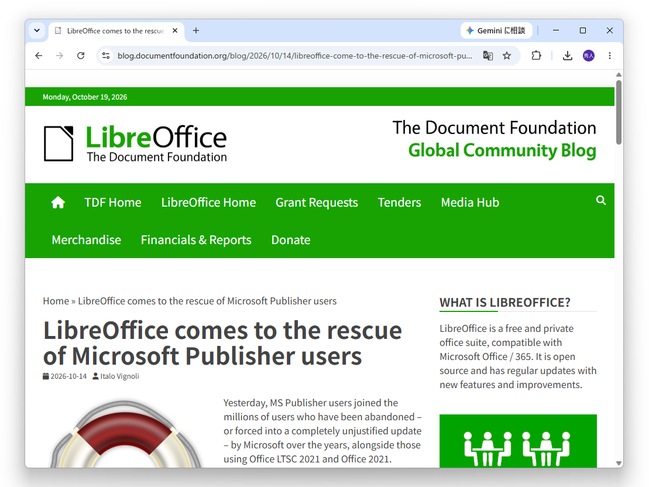Open the TDF Home menu item
649x487 pixels.
click(113, 203)
